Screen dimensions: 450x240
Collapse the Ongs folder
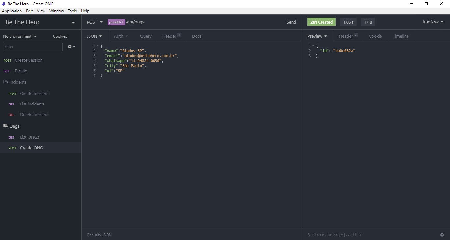point(41,126)
